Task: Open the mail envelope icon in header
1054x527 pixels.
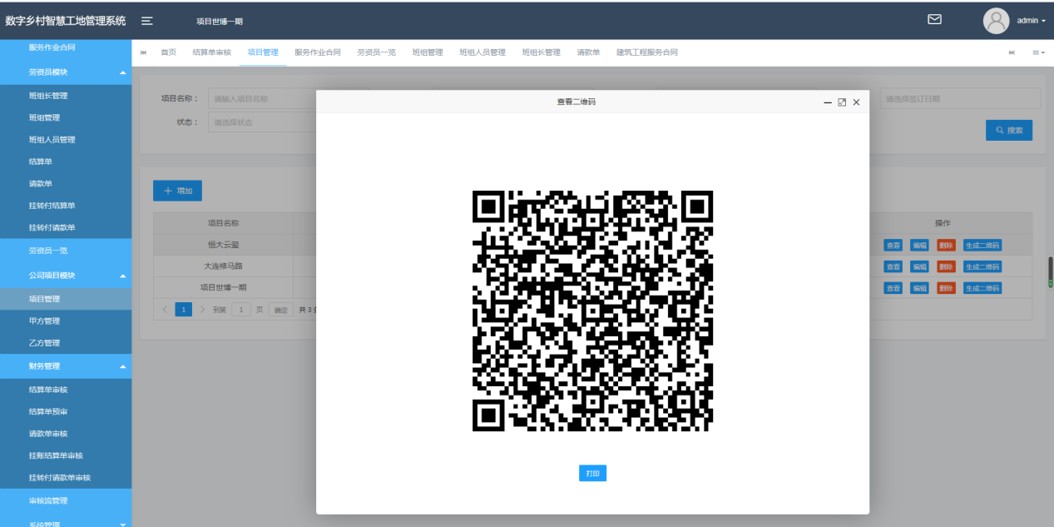Action: [934, 19]
